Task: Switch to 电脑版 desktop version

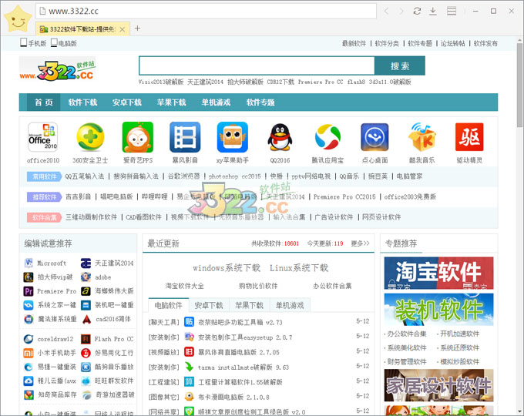Action: (x=63, y=43)
